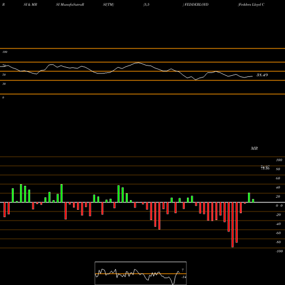Click the -60 label on MR axis

278,233
